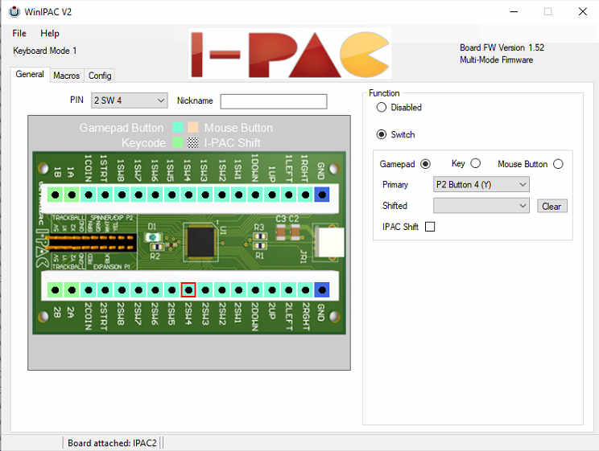The width and height of the screenshot is (599, 451).
Task: Select the 1B pin on the top row
Action: [55, 195]
